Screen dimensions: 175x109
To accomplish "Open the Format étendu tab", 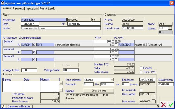I will (47, 8).
